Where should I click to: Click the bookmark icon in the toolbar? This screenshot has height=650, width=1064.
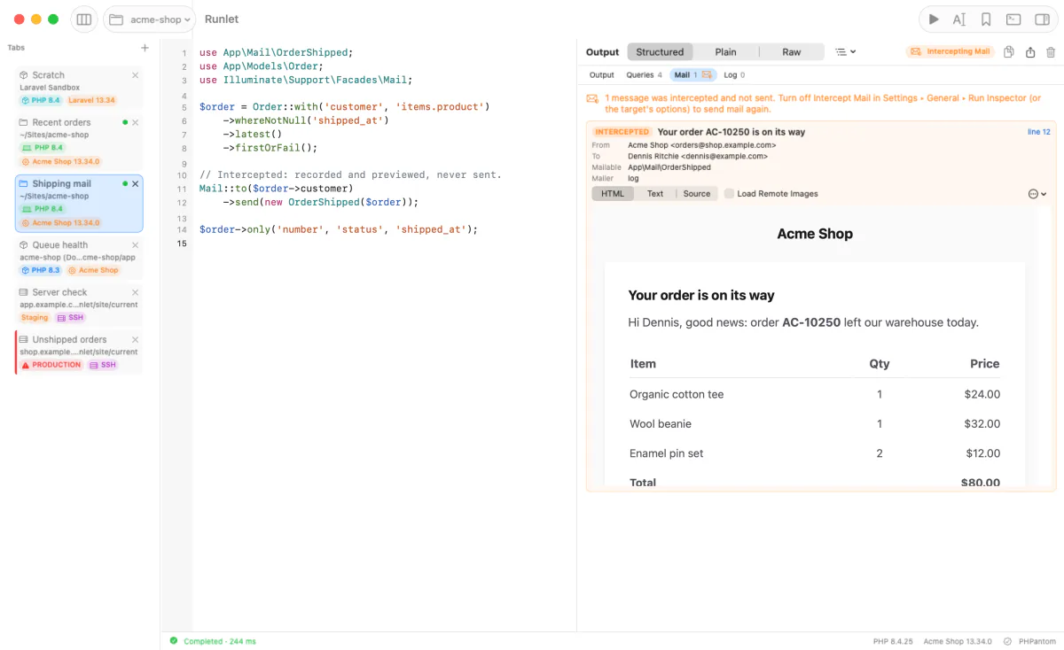986,19
